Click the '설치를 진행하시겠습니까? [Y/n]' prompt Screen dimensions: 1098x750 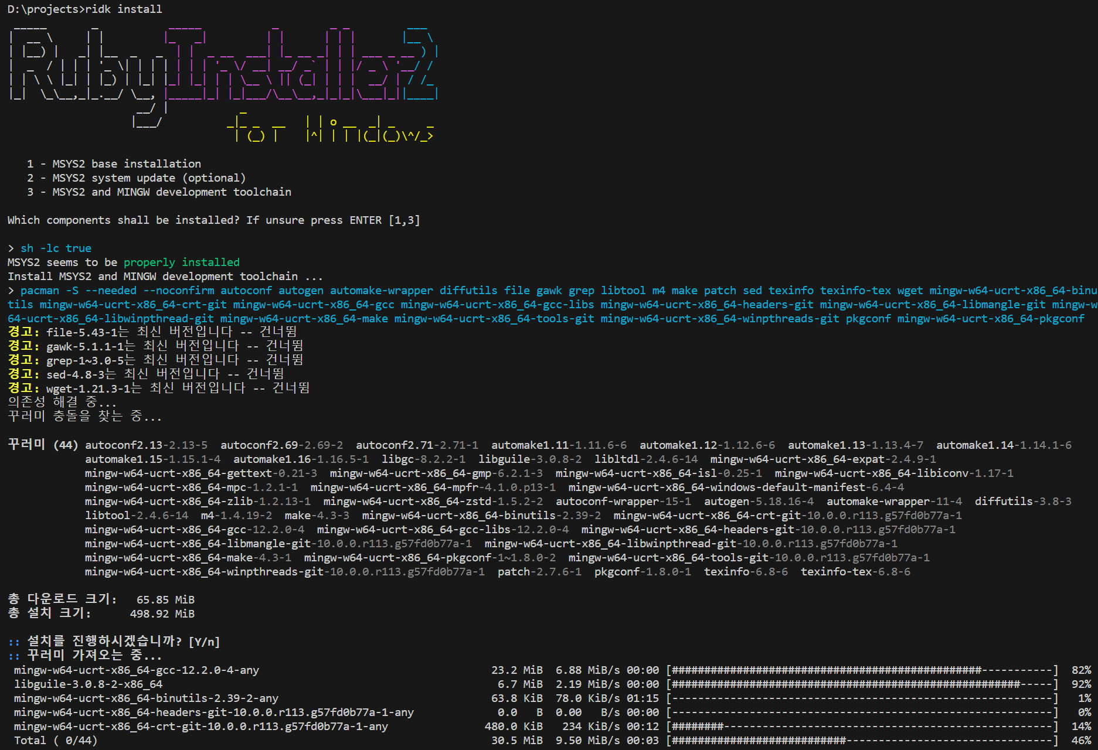pyautogui.click(x=123, y=642)
